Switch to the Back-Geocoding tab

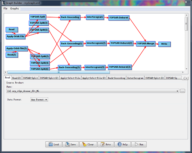[116, 78]
